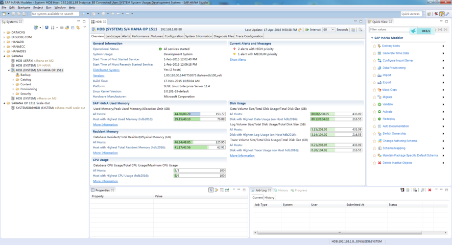The height and width of the screenshot is (245, 452).
Task: Toggle the favorite star next to Migrate
Action: pos(374,97)
